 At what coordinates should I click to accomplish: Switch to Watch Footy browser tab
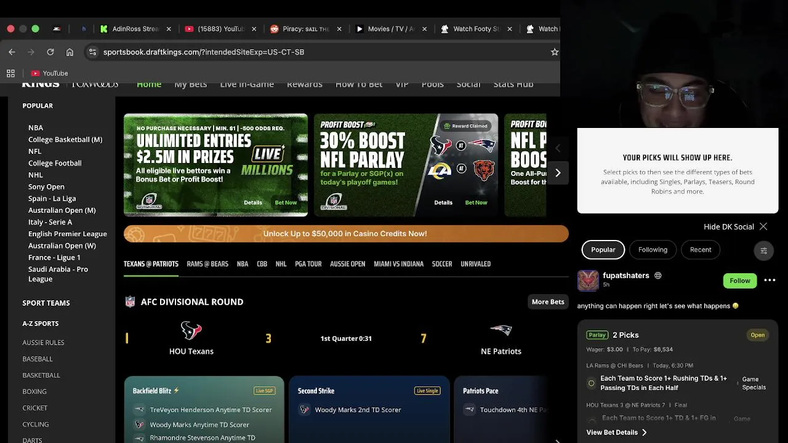476,29
